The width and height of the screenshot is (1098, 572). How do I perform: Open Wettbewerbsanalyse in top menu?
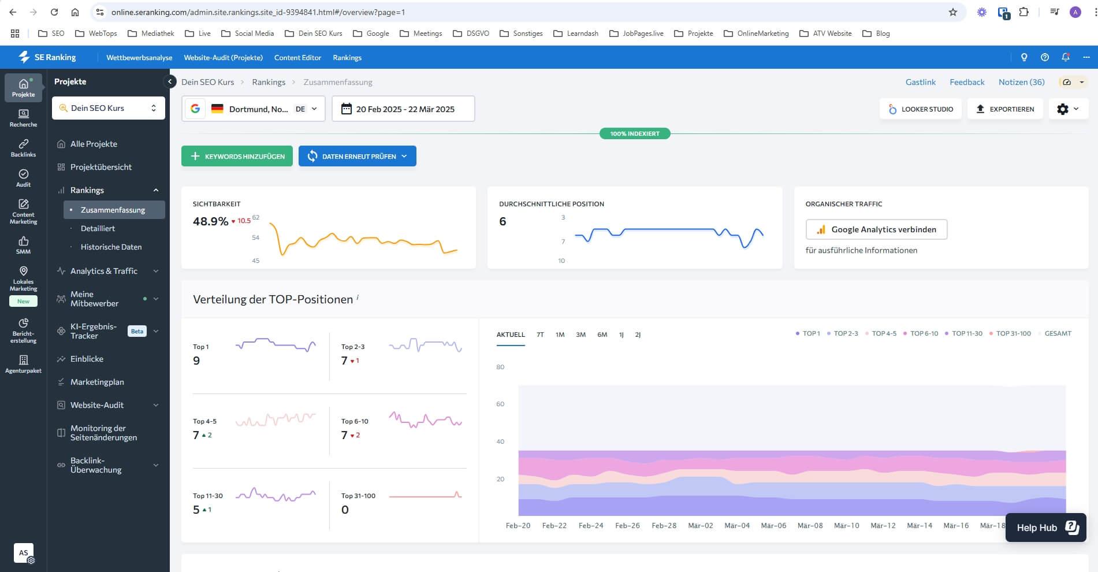point(139,57)
